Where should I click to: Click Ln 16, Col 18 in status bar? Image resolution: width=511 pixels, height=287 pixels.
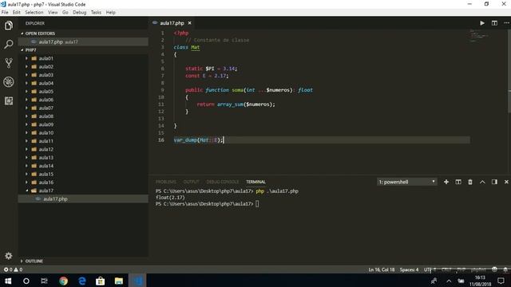382,269
